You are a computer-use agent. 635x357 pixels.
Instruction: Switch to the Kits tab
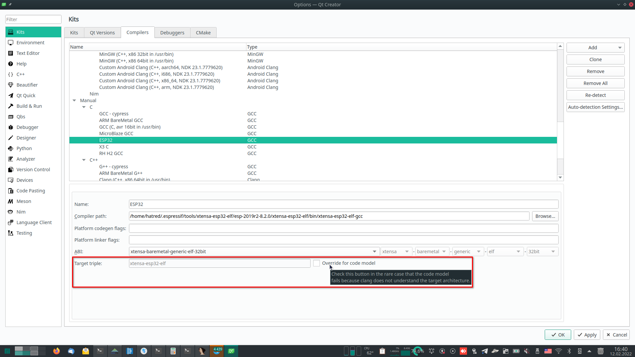point(74,33)
